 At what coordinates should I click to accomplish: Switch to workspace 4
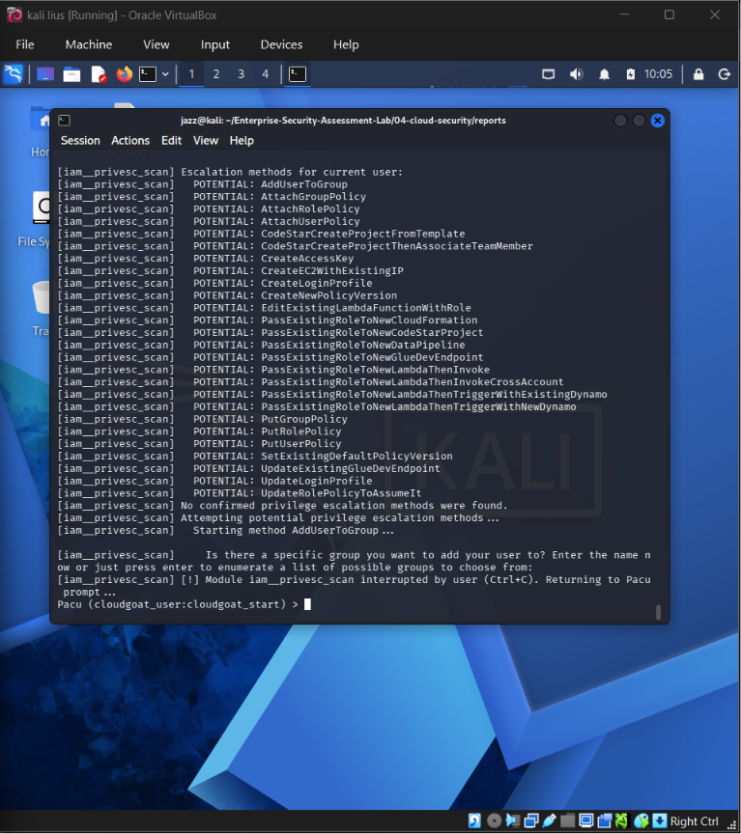pyautogui.click(x=265, y=74)
